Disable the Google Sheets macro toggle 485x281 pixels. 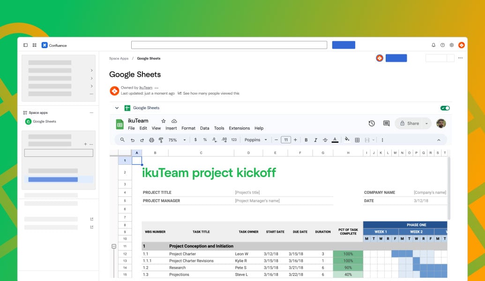pos(445,108)
